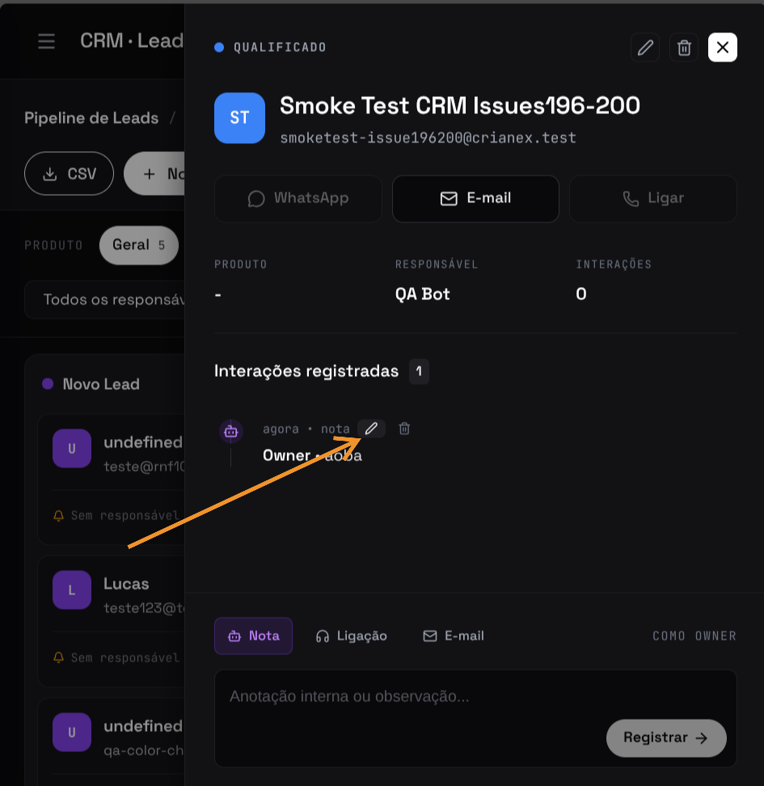Click the Ligar call button
The image size is (764, 786).
653,198
